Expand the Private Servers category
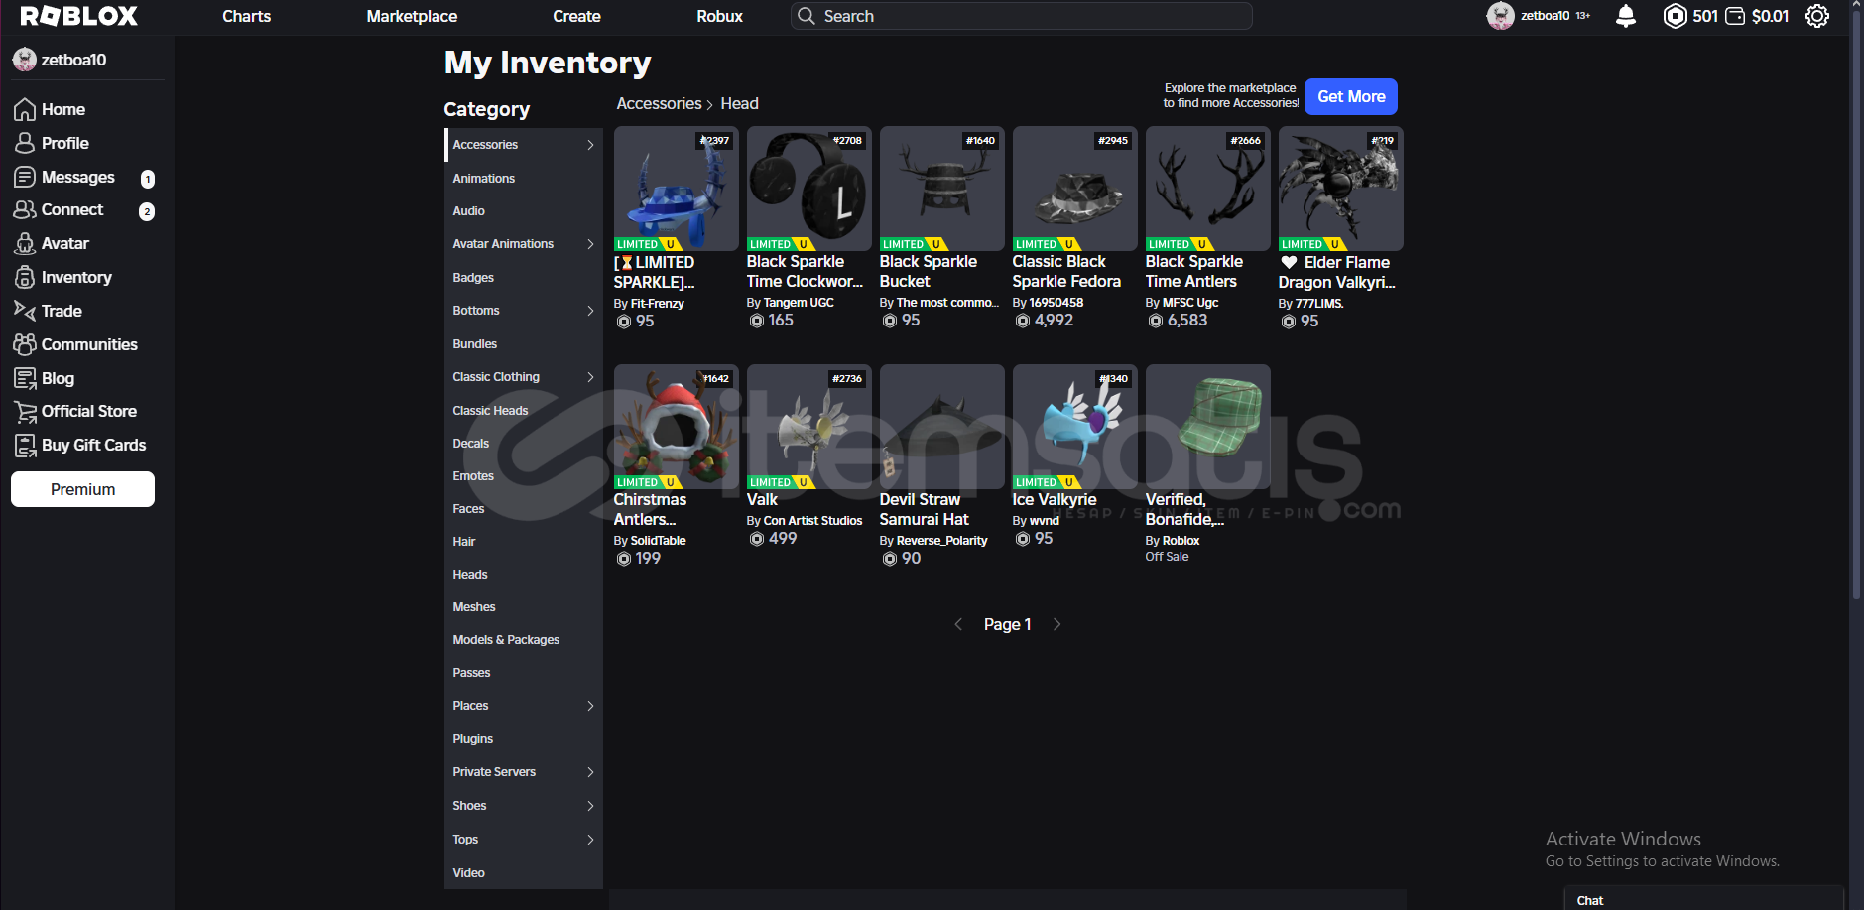 590,772
